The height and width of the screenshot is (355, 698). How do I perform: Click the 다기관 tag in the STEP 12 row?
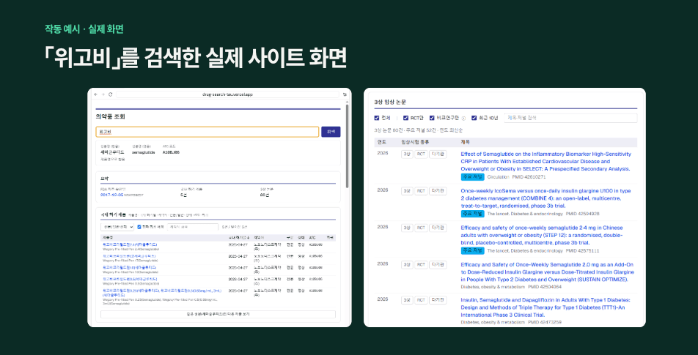tap(438, 228)
